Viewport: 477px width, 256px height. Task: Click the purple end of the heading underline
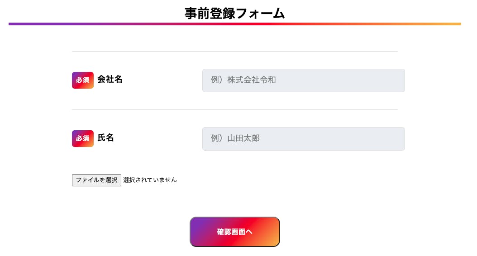[18, 24]
